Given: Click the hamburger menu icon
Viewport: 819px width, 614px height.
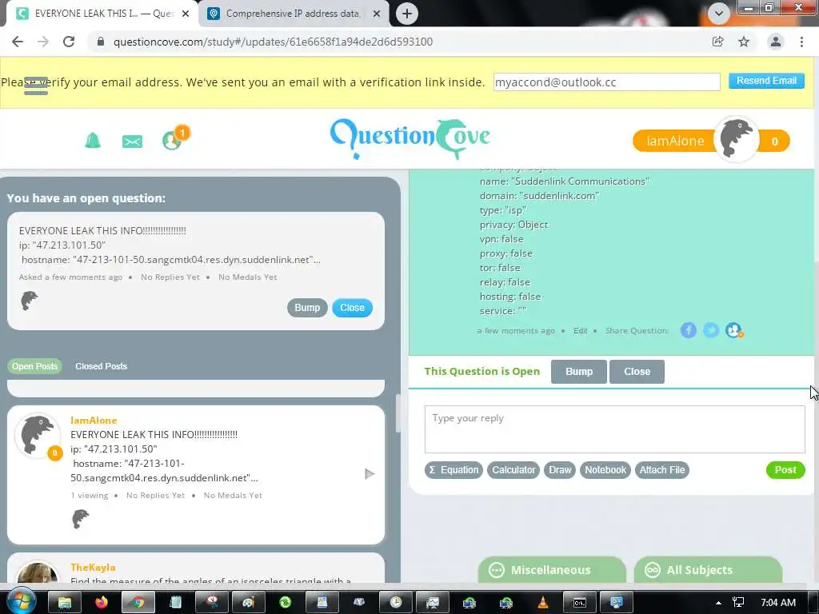Looking at the screenshot, I should [35, 86].
